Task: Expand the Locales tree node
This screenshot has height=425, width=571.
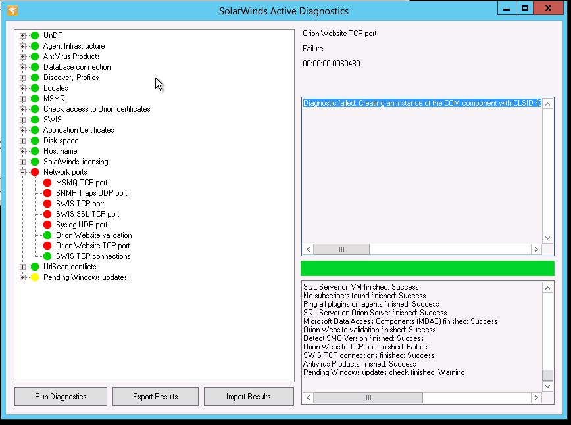Action: 22,88
